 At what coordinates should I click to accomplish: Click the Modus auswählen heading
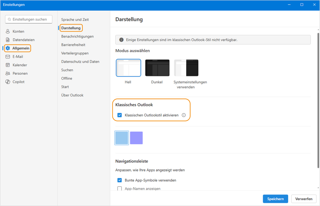[x=133, y=51]
